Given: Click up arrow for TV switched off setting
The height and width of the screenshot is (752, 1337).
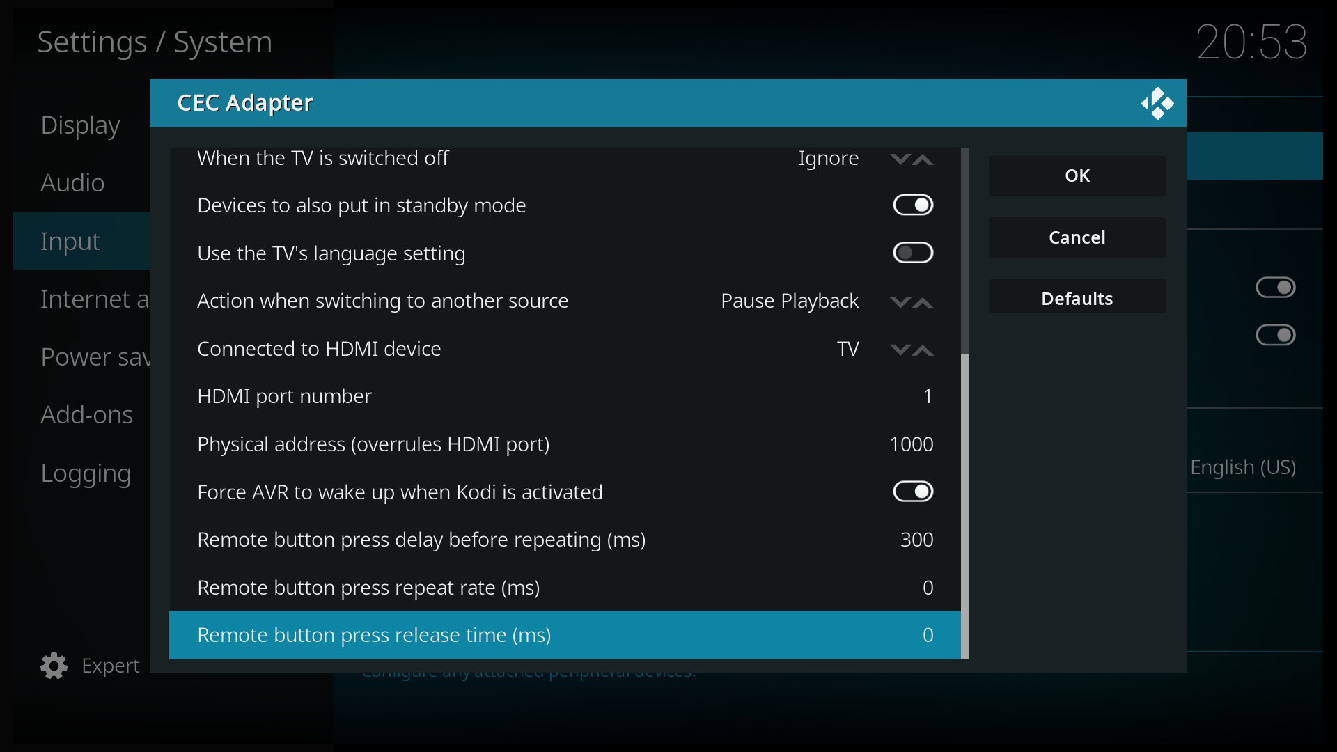Looking at the screenshot, I should click(923, 159).
